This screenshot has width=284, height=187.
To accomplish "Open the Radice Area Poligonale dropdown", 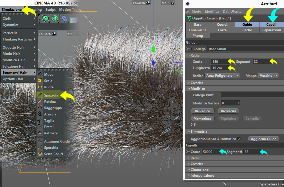I will click(x=222, y=75).
